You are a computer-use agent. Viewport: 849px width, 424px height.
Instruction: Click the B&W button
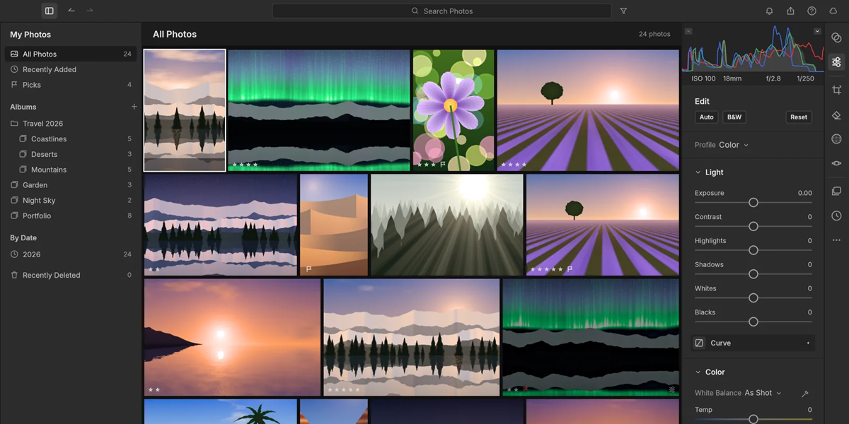pos(734,117)
